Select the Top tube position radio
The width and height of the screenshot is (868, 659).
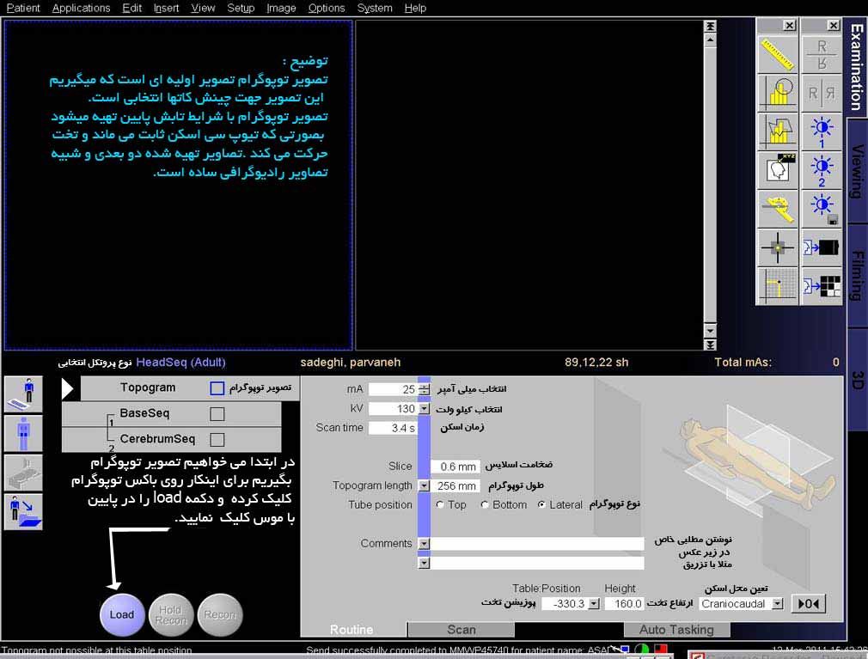[x=440, y=504]
